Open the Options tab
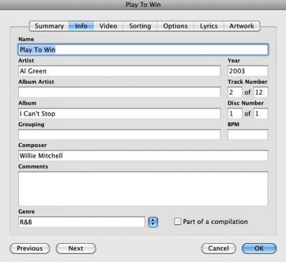Screen dimensions: 286x262 pyautogui.click(x=175, y=26)
